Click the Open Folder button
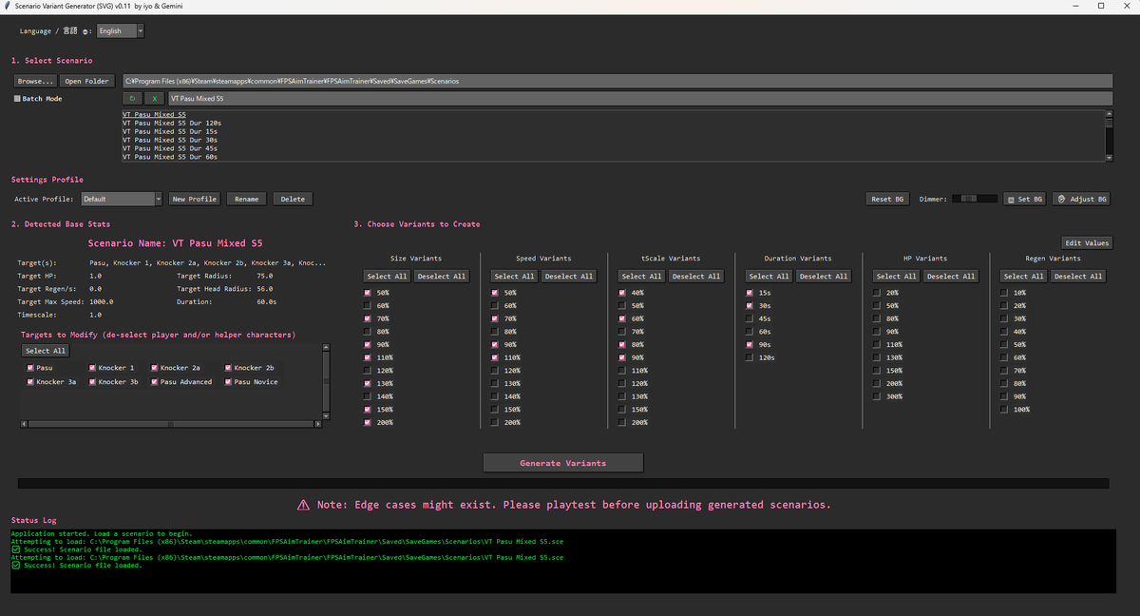This screenshot has width=1140, height=616. point(86,81)
